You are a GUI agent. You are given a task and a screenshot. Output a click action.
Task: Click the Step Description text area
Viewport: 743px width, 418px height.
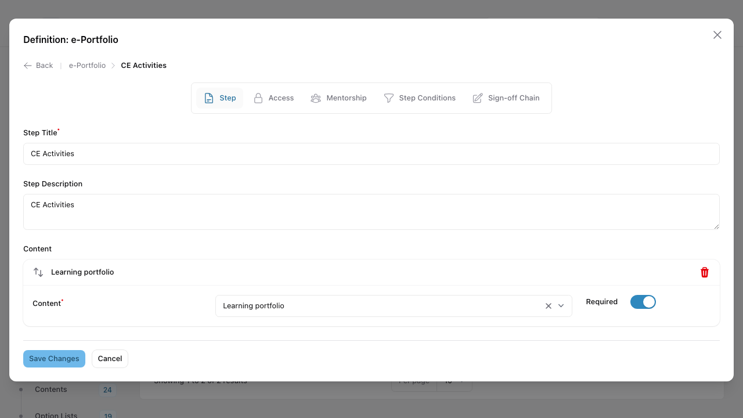tap(371, 212)
